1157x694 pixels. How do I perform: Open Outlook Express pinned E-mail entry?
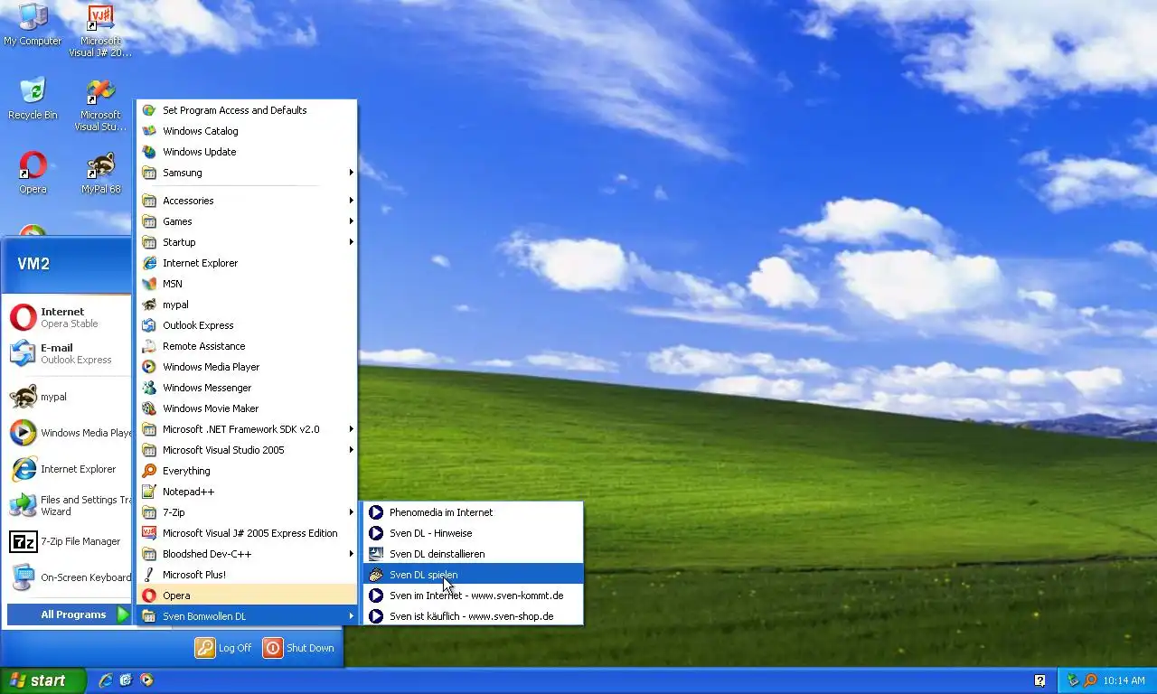[68, 353]
